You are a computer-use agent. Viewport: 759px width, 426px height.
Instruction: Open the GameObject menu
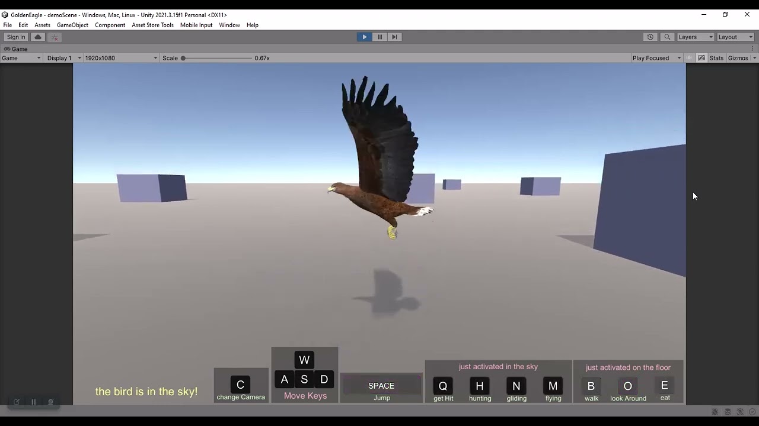pos(72,25)
